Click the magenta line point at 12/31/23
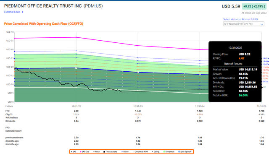Screen dimensions: 269x156 138,46
